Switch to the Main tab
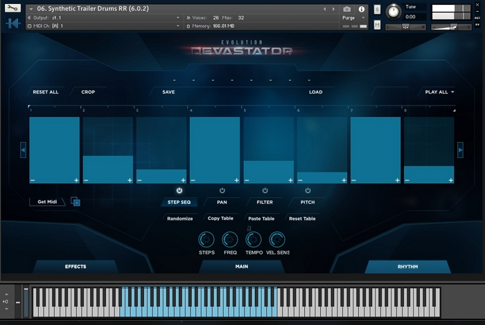The height and width of the screenshot is (325, 485). (x=241, y=266)
